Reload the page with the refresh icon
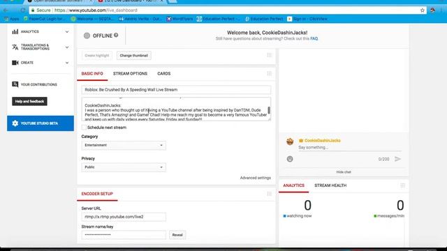 tap(23, 10)
